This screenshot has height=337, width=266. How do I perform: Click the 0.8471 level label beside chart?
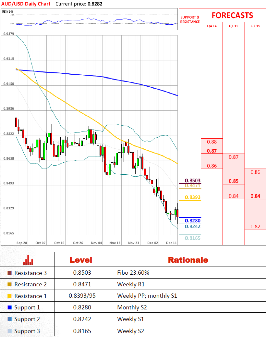[x=193, y=186]
